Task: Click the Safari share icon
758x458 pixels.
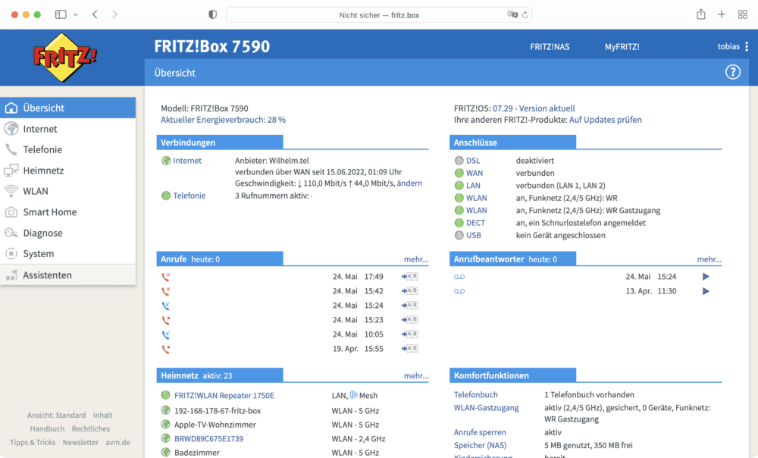Action: pyautogui.click(x=701, y=14)
